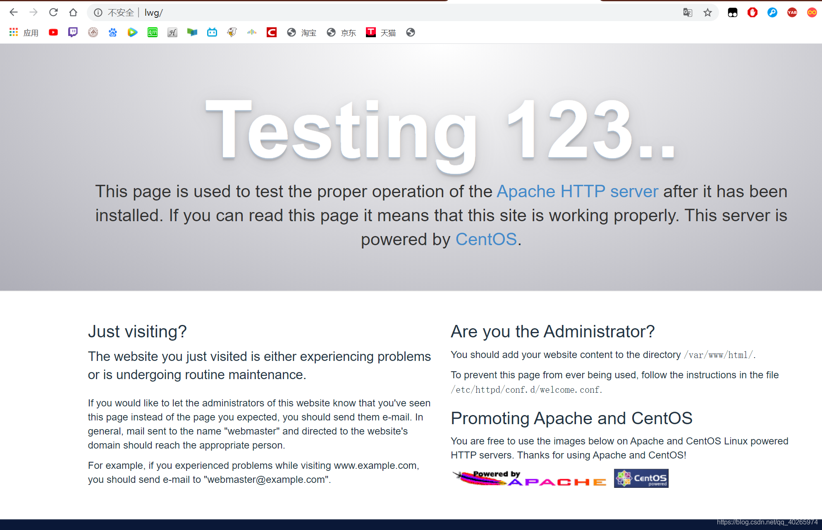Open the YouTube bookmark
The height and width of the screenshot is (530, 822).
coord(53,32)
